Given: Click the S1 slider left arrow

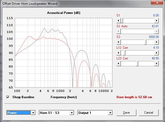Looking at the screenshot, I should click(119, 20).
